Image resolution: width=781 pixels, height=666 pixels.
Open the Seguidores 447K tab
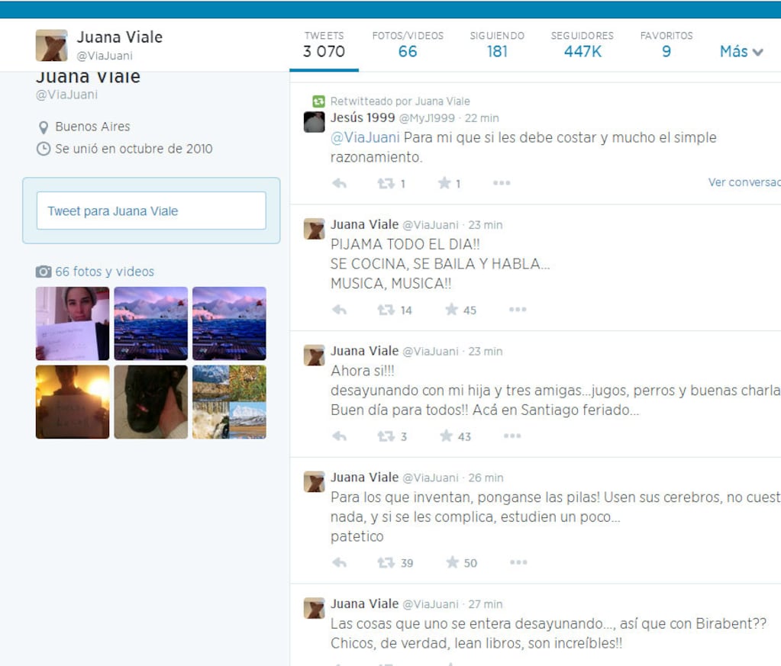[x=583, y=44]
